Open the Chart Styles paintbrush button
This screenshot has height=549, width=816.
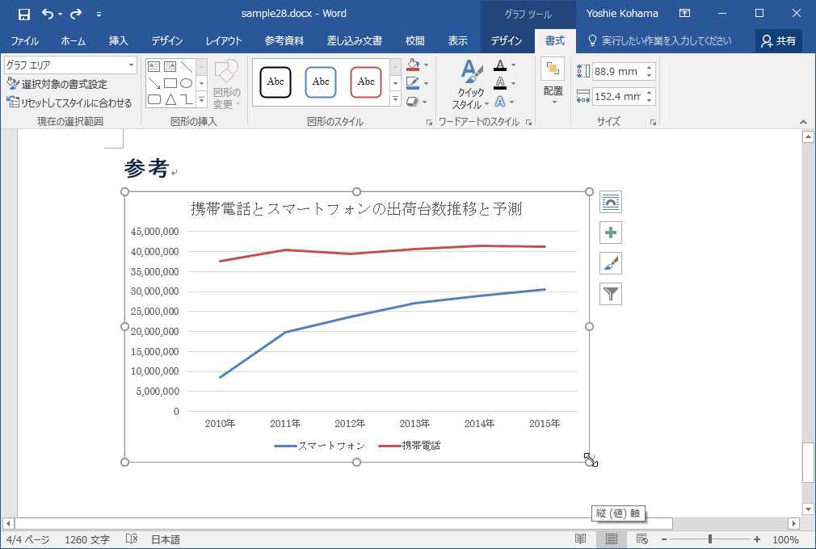(611, 263)
